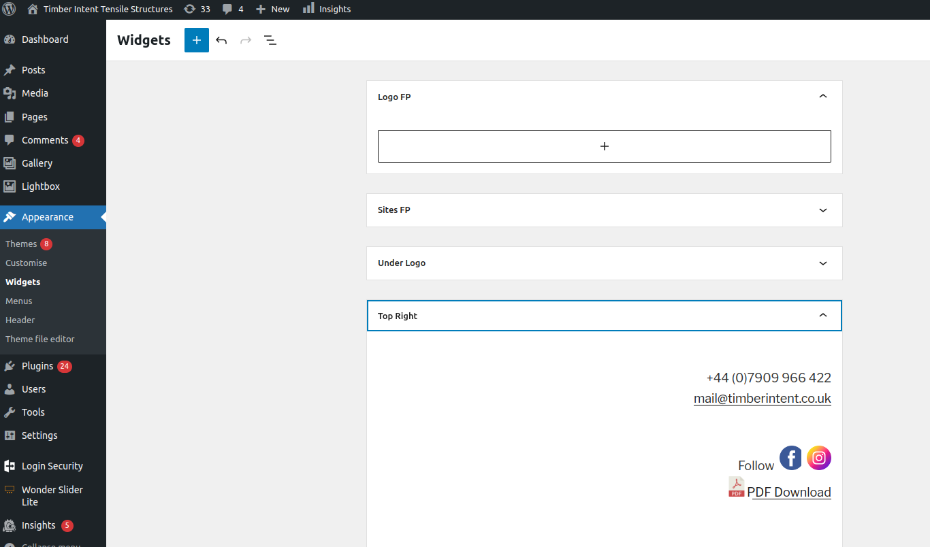Click the Redo arrow icon
Screen dimensions: 930x547
point(246,40)
